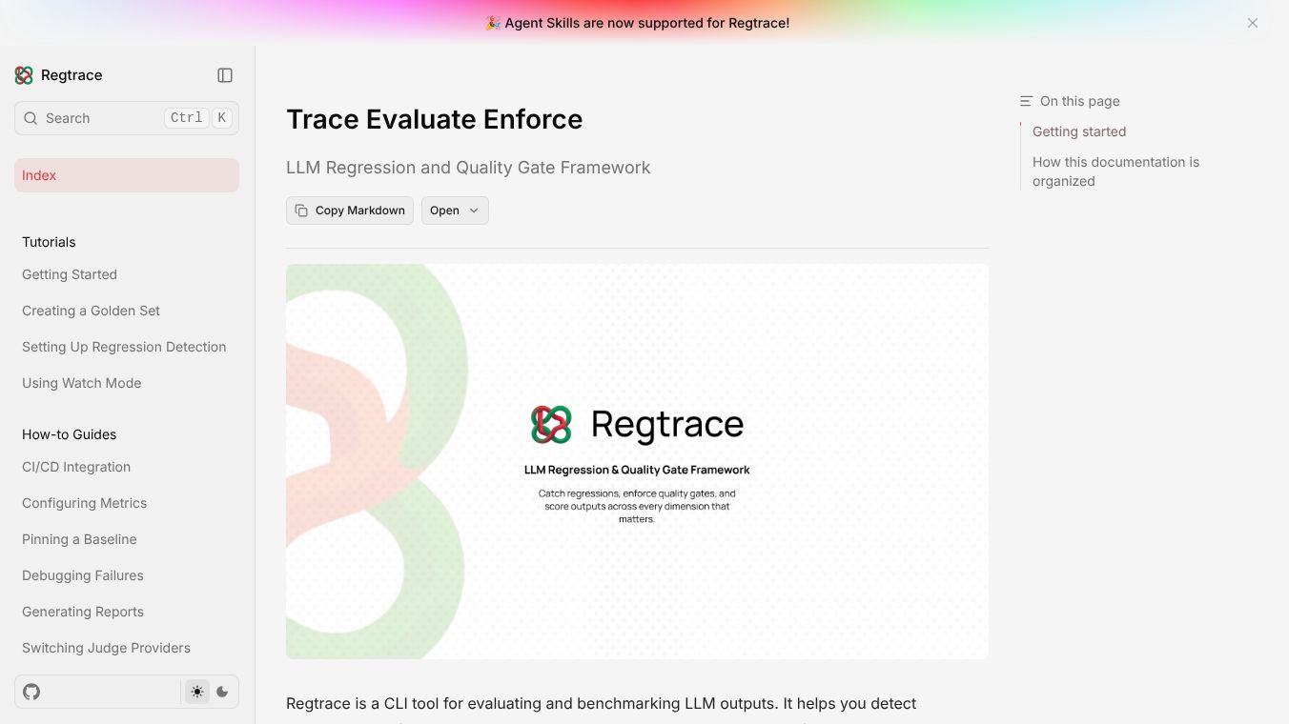Open the Debugging Failures guide

click(x=83, y=575)
